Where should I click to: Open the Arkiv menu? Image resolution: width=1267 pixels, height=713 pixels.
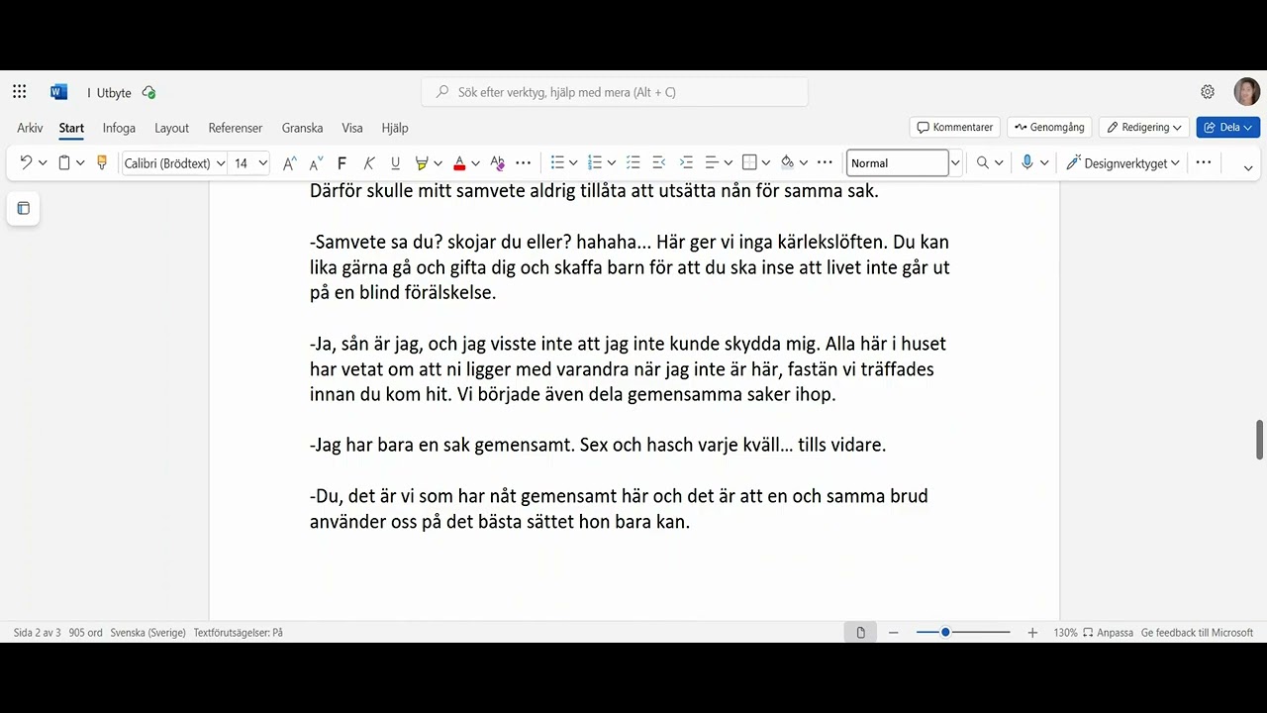pyautogui.click(x=30, y=128)
